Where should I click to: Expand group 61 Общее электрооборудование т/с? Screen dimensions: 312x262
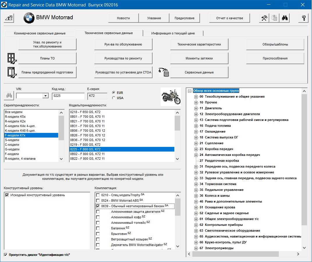click(x=196, y=219)
